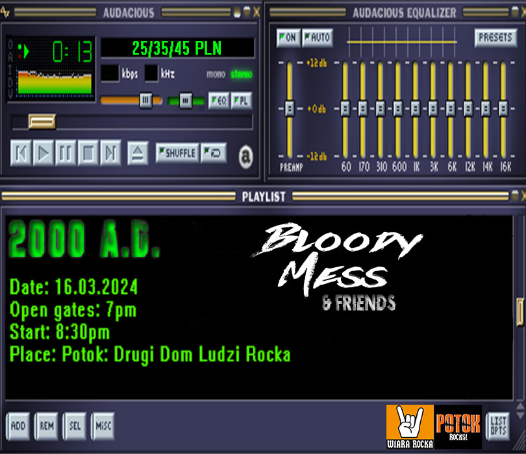Toggle the equalizer AUTO button

point(318,38)
